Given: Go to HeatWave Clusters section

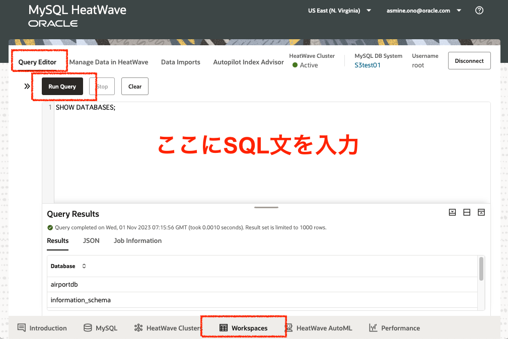Looking at the screenshot, I should pyautogui.click(x=174, y=328).
